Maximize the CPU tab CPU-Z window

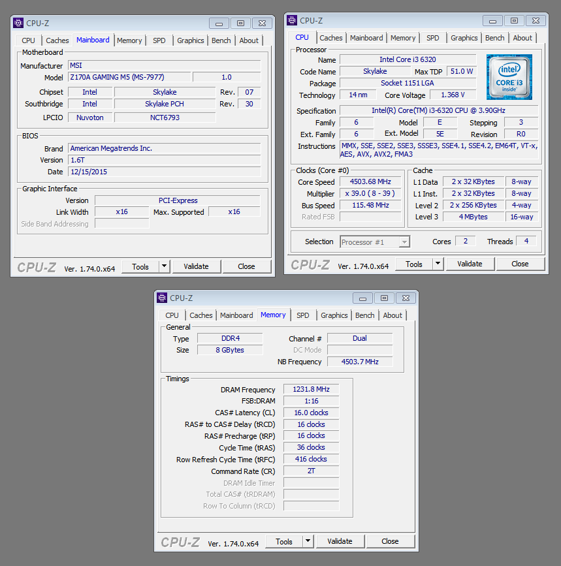tap(514, 21)
